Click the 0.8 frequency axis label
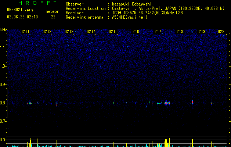Viewport: 231px width, 147px height. [3, 103]
